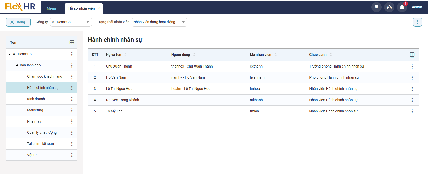Click top-right more options three-dot button

coord(417,22)
